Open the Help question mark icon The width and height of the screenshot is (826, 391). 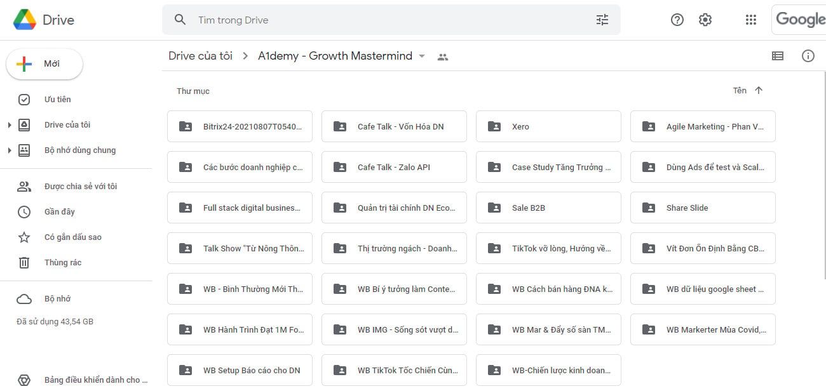(677, 20)
